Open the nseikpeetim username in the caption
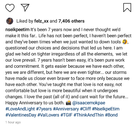The width and height of the screenshot is (137, 126). 17,30
